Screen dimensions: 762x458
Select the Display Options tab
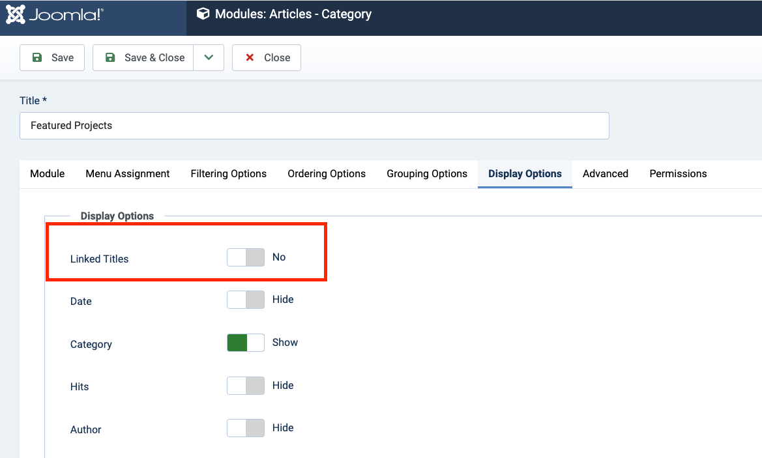(x=525, y=174)
